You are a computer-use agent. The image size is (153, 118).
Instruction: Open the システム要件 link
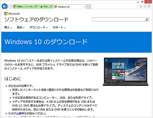tap(16, 113)
